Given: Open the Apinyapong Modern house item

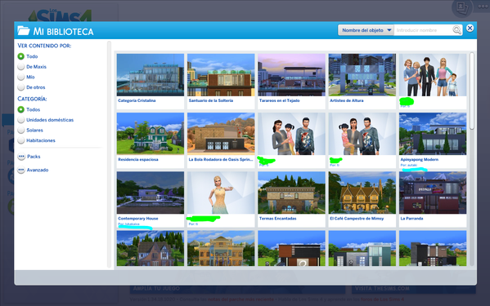Looking at the screenshot, I should click(x=433, y=134).
